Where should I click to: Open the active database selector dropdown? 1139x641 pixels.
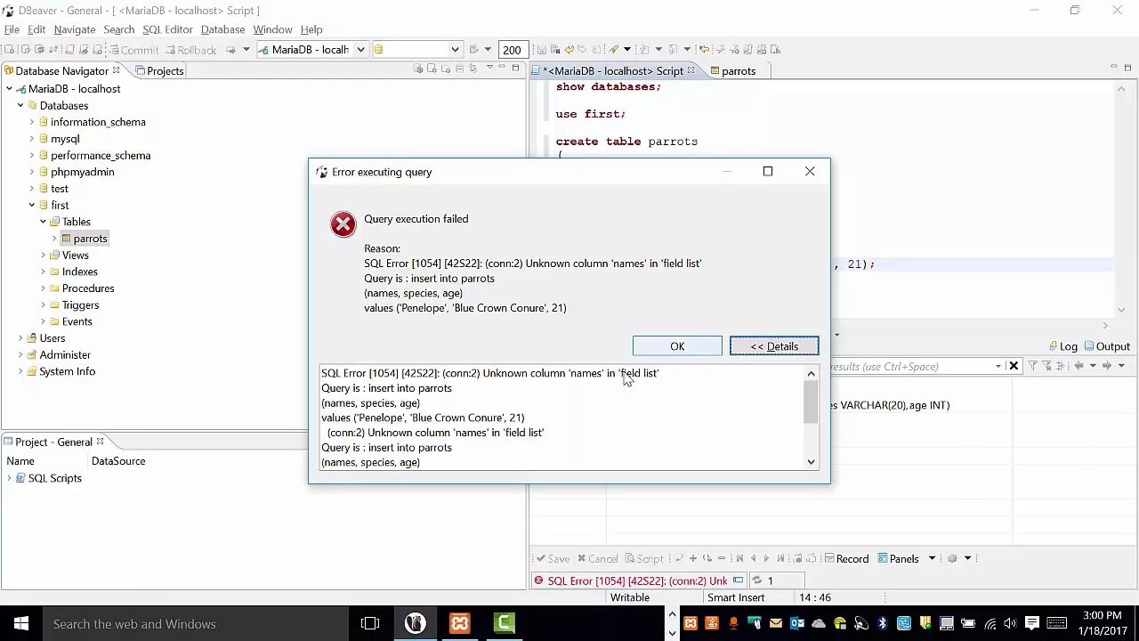point(455,50)
